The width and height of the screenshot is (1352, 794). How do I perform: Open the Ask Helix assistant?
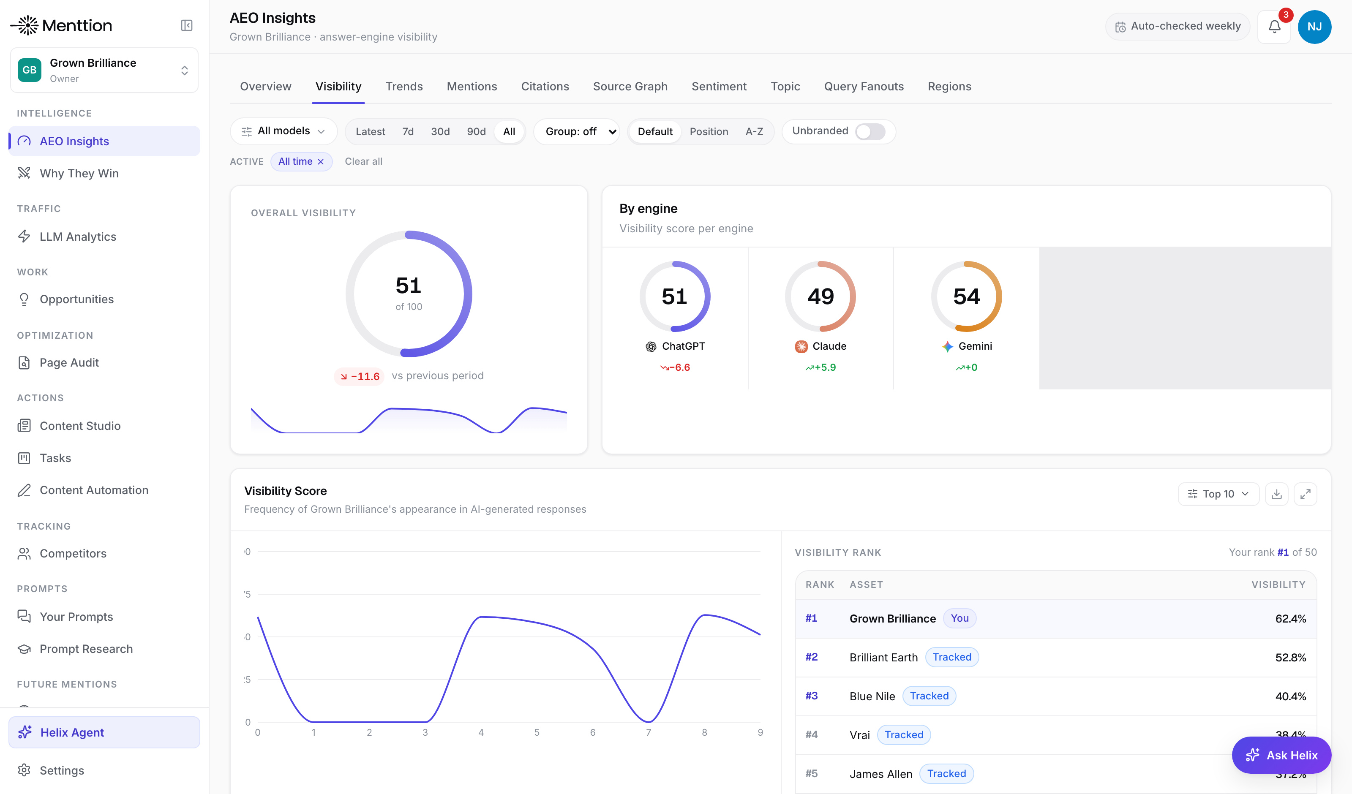(1281, 755)
